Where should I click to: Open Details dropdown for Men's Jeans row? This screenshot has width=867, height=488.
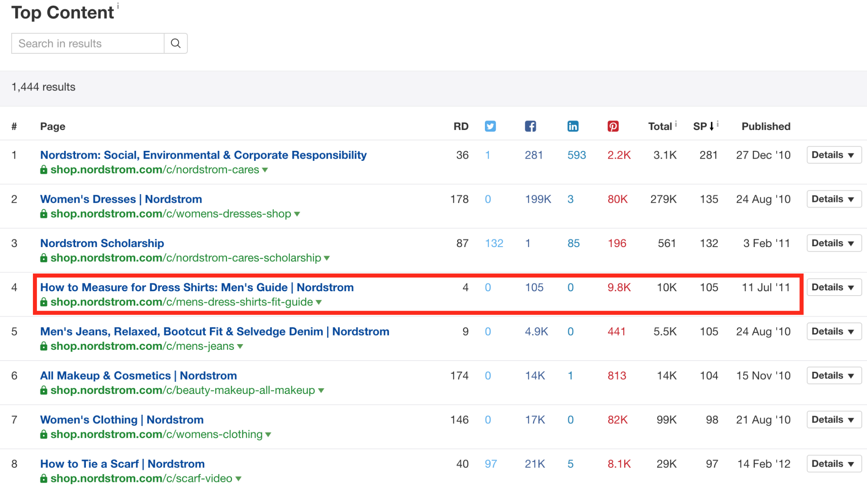834,332
